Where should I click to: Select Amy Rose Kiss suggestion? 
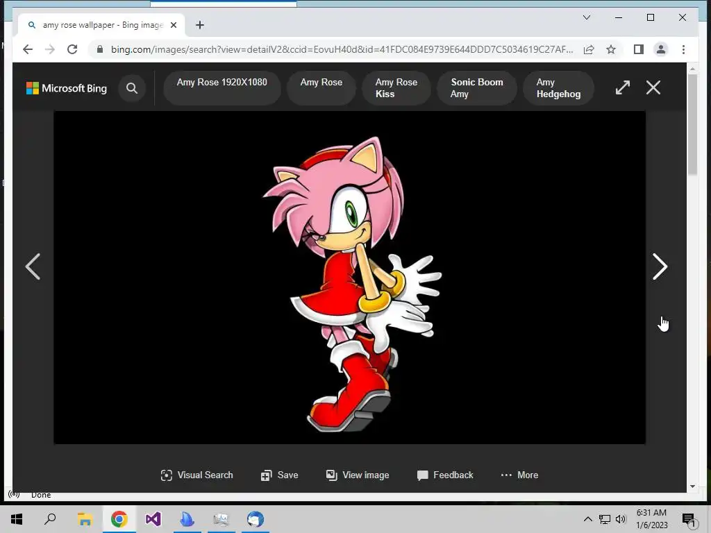coord(396,88)
